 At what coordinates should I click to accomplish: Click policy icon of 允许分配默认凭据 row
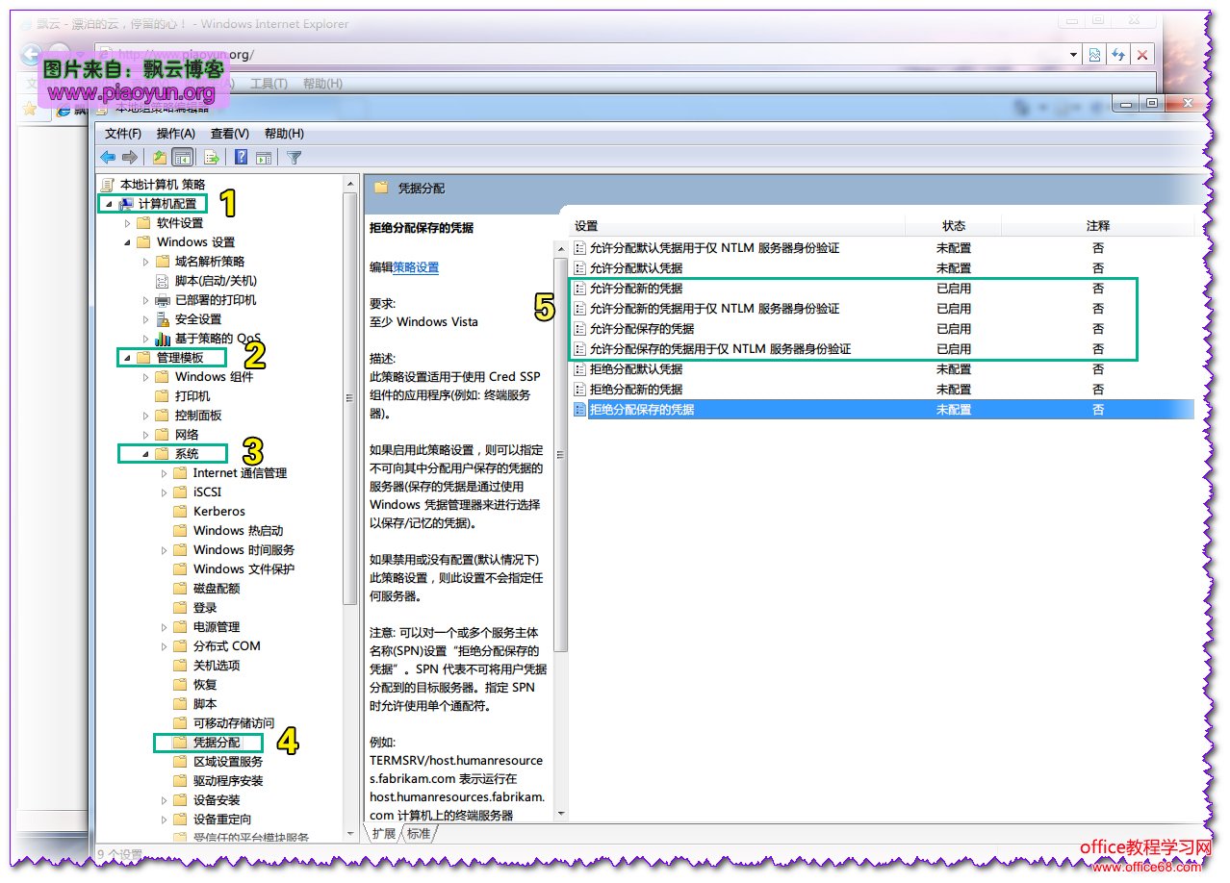[579, 268]
